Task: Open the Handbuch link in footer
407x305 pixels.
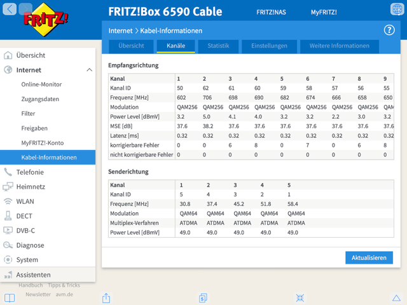Action: pyautogui.click(x=31, y=285)
